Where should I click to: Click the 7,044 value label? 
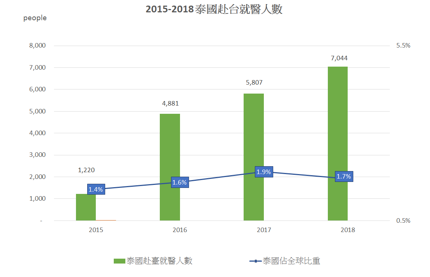(x=339, y=58)
